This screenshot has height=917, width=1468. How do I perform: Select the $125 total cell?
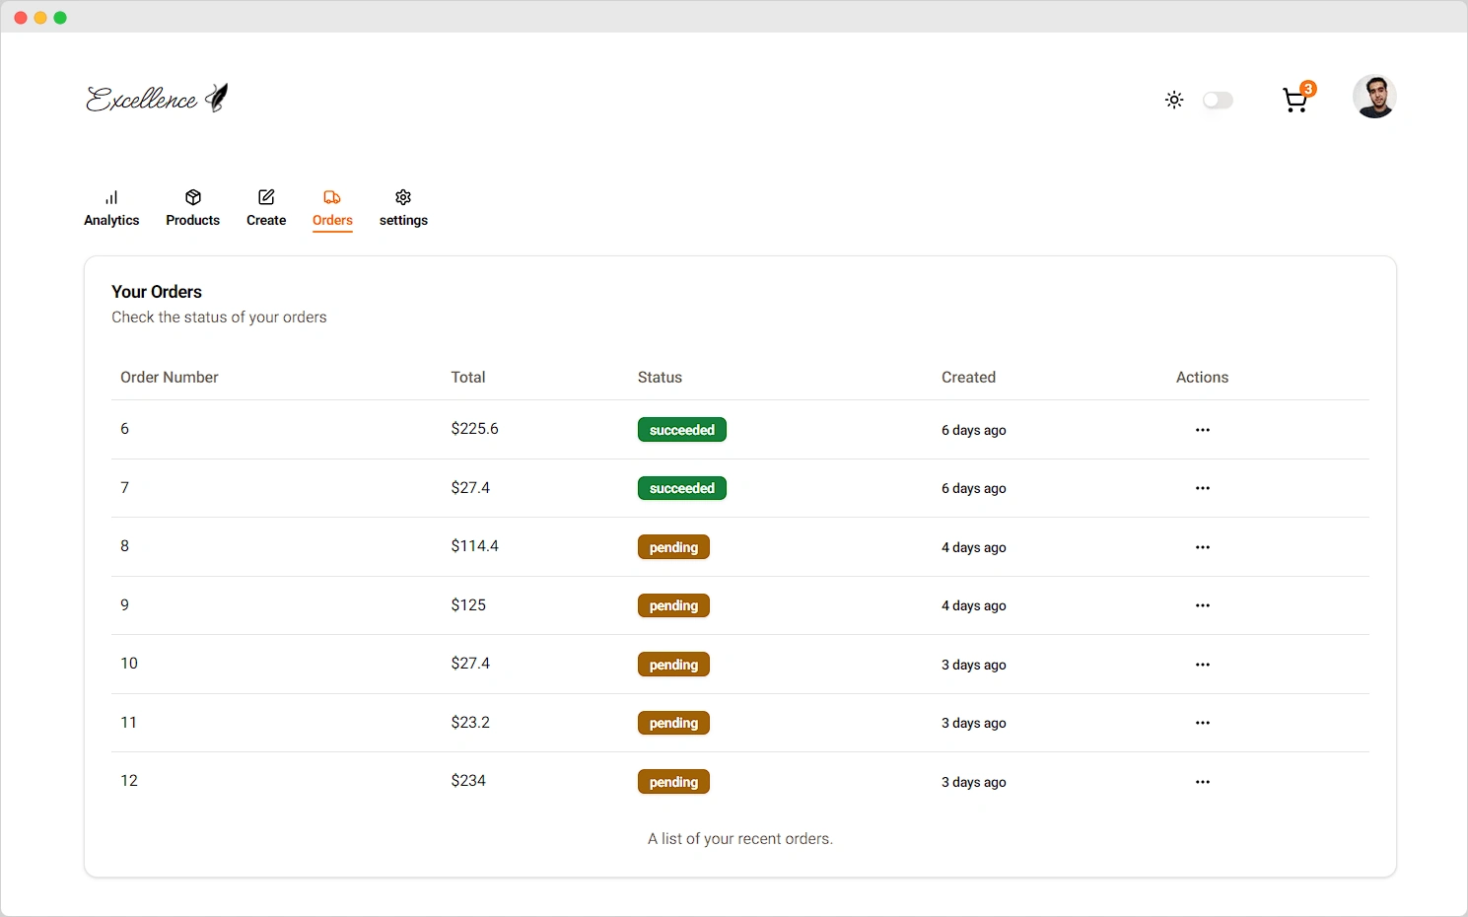point(468,605)
